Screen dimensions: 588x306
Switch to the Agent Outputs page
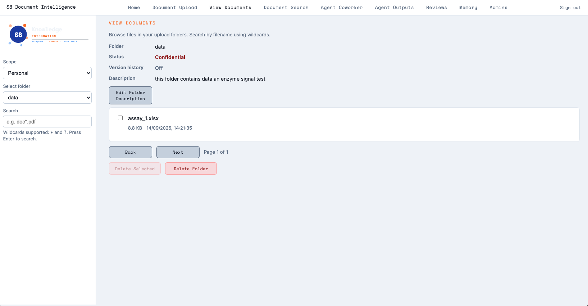(x=394, y=8)
